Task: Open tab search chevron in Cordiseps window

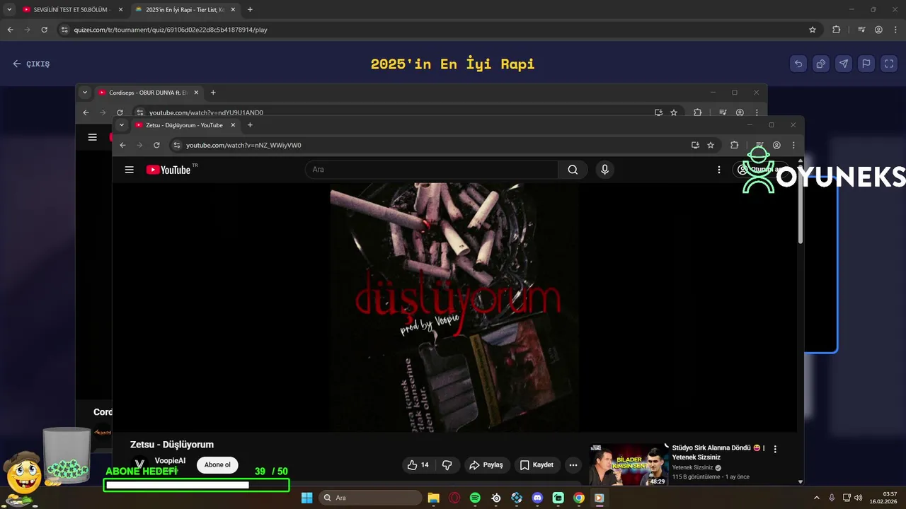Action: (x=85, y=93)
